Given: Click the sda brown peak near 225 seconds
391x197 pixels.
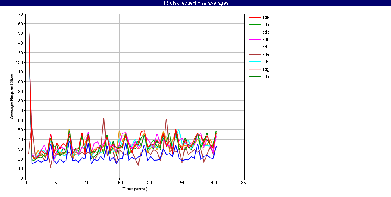Looking at the screenshot, I should [166, 120].
